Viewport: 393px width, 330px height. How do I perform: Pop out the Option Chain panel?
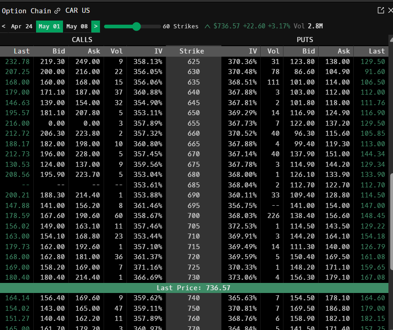point(381,11)
